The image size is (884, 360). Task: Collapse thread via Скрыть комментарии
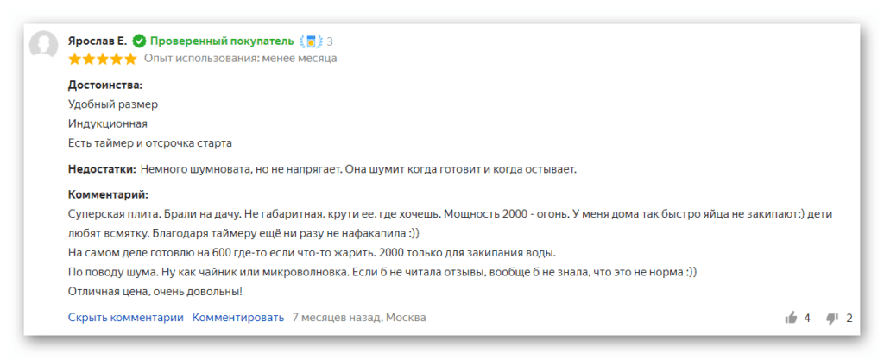click(x=126, y=318)
